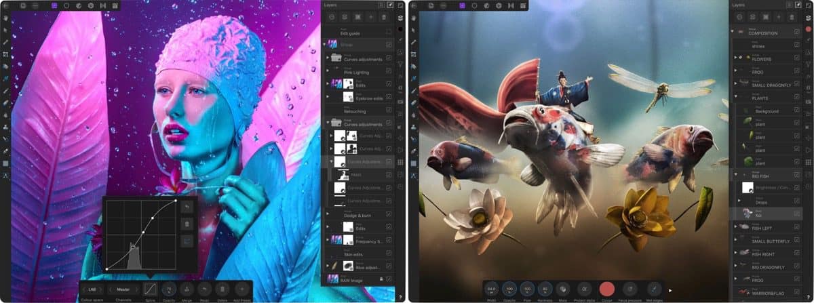Collapse the COMPOSITION layer group
814x303 pixels.
(x=733, y=31)
